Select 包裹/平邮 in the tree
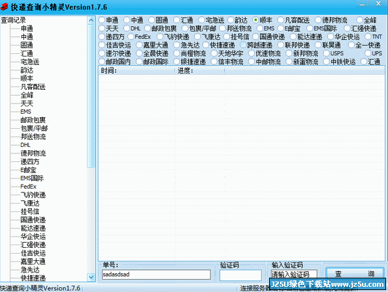 34,128
